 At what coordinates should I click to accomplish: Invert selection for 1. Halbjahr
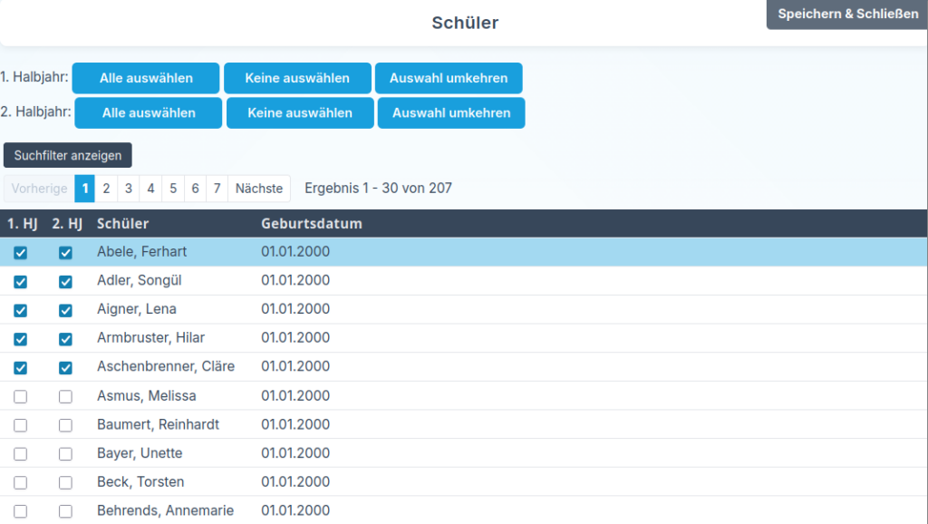[449, 78]
